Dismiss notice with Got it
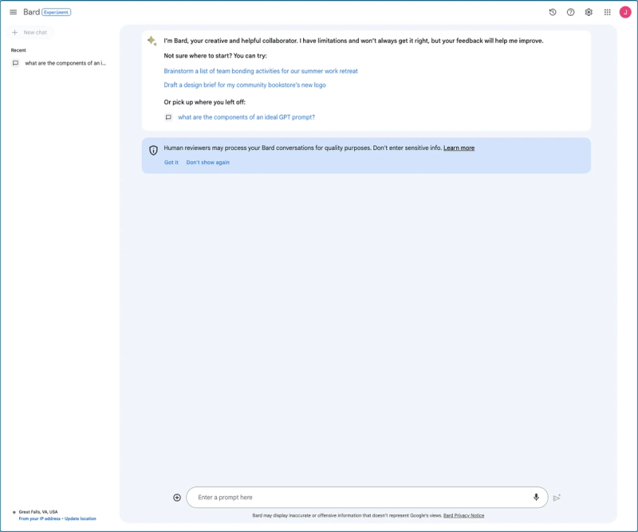 pos(171,162)
